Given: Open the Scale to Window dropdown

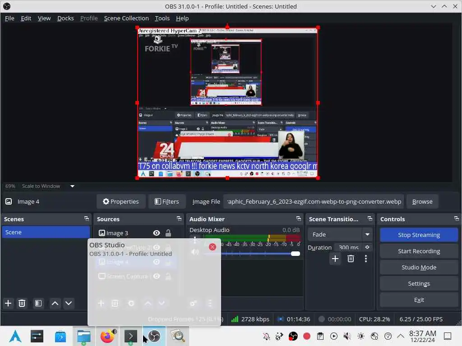Looking at the screenshot, I should pyautogui.click(x=72, y=186).
